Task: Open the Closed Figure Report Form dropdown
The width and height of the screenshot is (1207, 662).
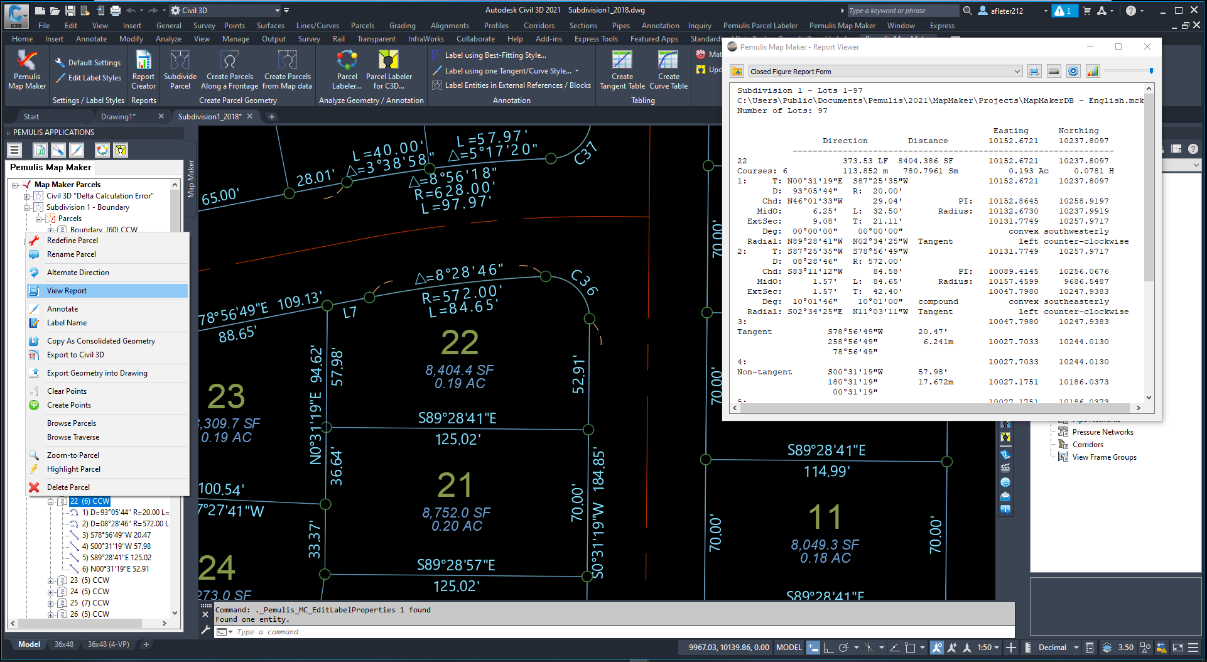Action: point(1017,72)
